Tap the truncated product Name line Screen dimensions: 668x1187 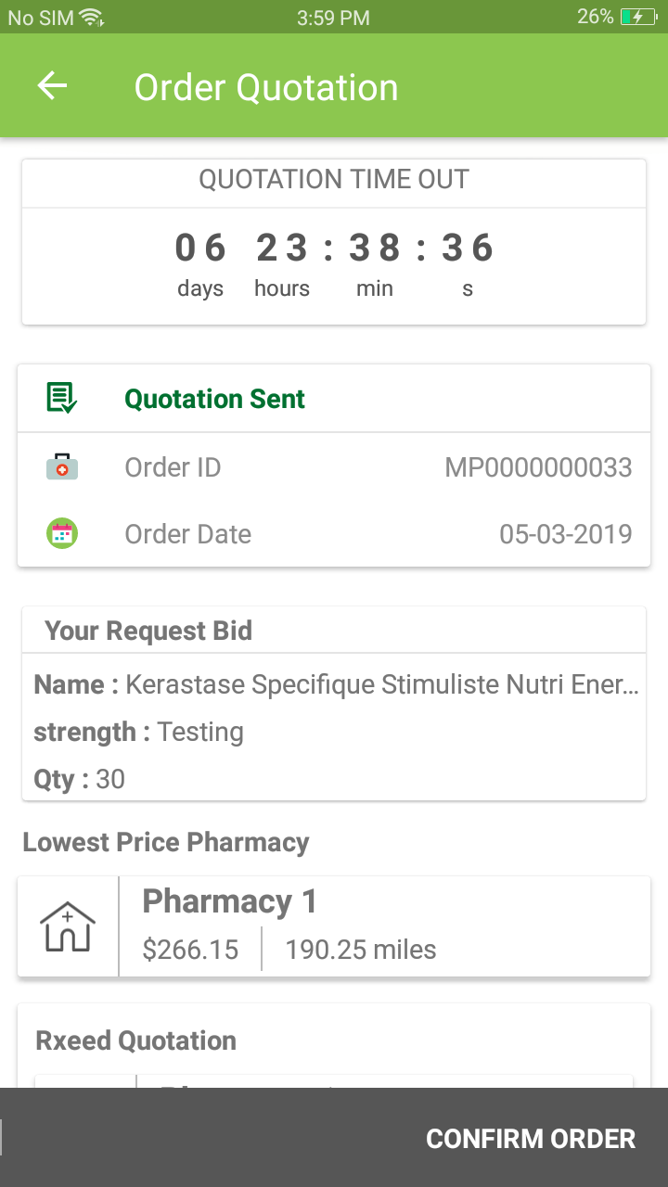336,685
